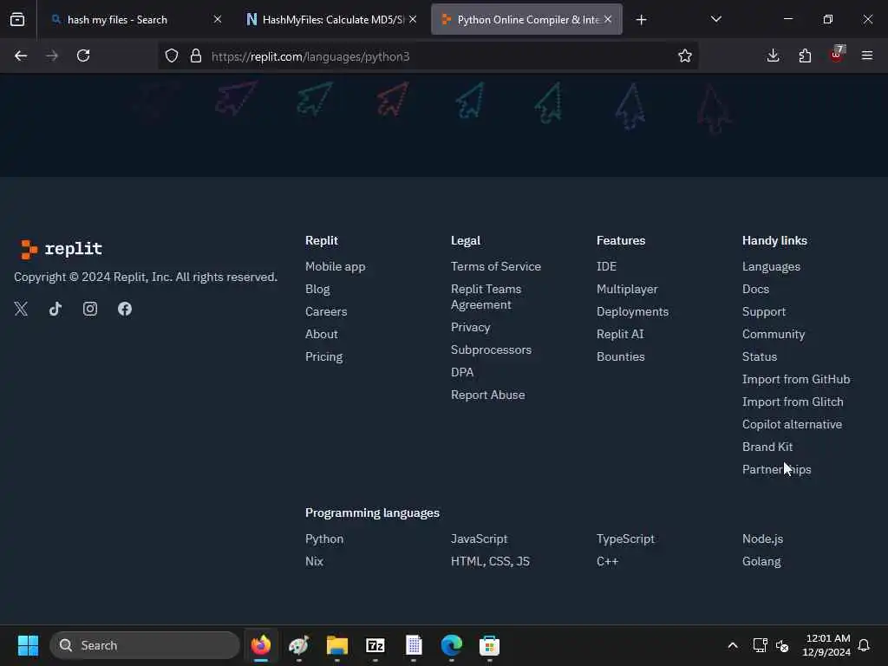Open File Explorer from the taskbar

click(337, 645)
